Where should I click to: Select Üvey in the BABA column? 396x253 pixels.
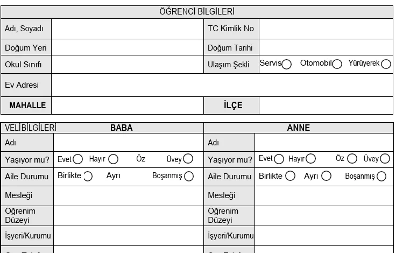pyautogui.click(x=188, y=159)
